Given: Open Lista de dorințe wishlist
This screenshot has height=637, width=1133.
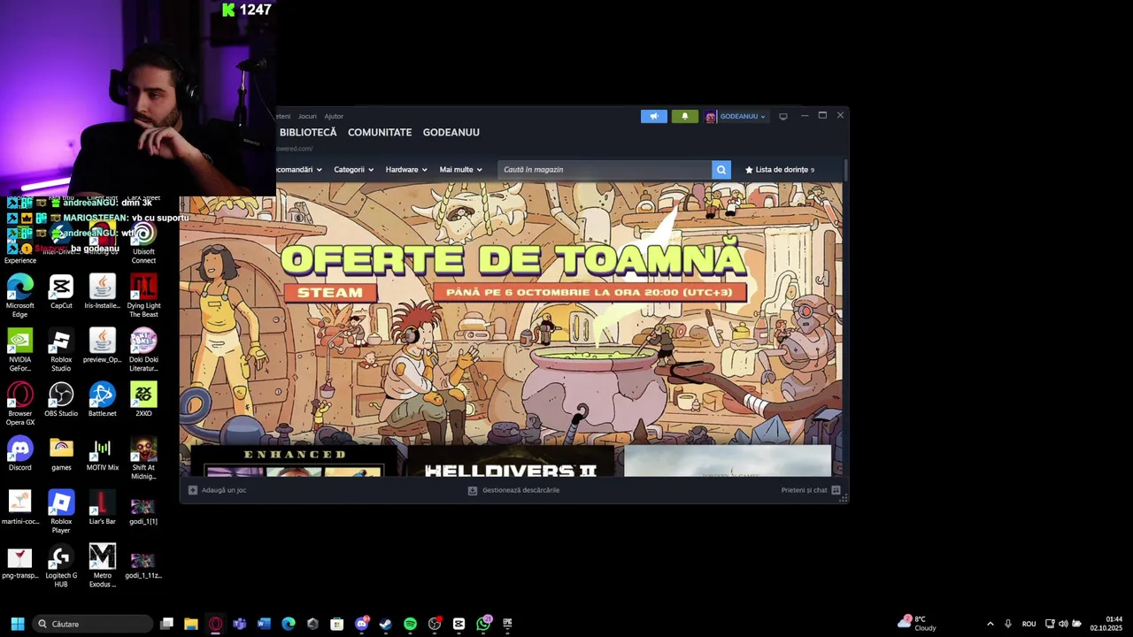Looking at the screenshot, I should pyautogui.click(x=780, y=170).
